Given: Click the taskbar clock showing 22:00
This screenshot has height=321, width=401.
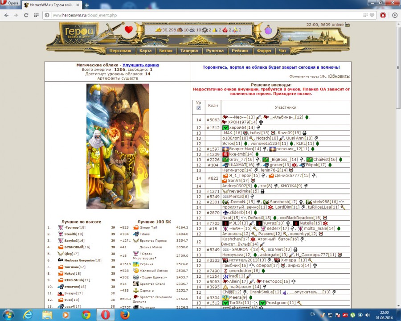Looking at the screenshot, I should [384, 315].
